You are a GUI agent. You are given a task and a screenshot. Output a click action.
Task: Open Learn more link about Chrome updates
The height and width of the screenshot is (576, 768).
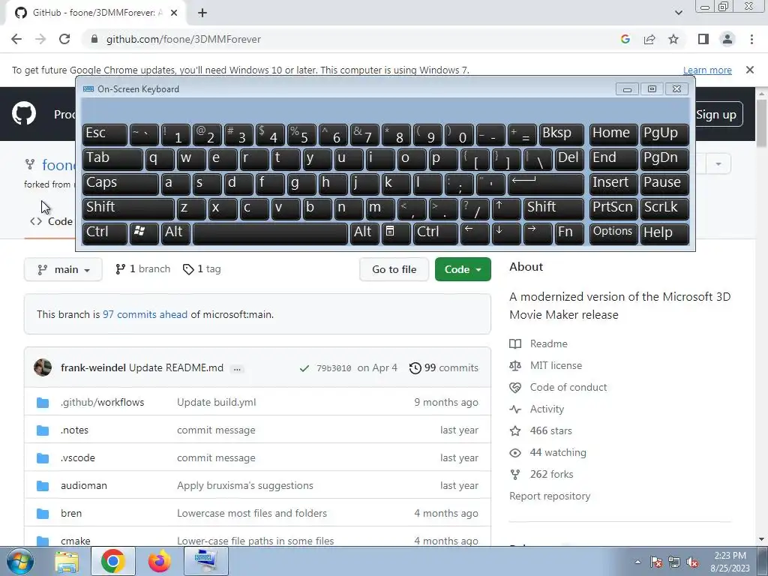coord(707,70)
